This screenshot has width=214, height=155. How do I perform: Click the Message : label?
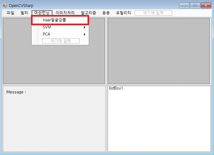pos(16,92)
